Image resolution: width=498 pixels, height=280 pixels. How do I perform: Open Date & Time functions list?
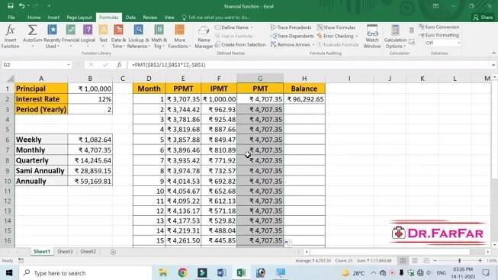tap(118, 37)
